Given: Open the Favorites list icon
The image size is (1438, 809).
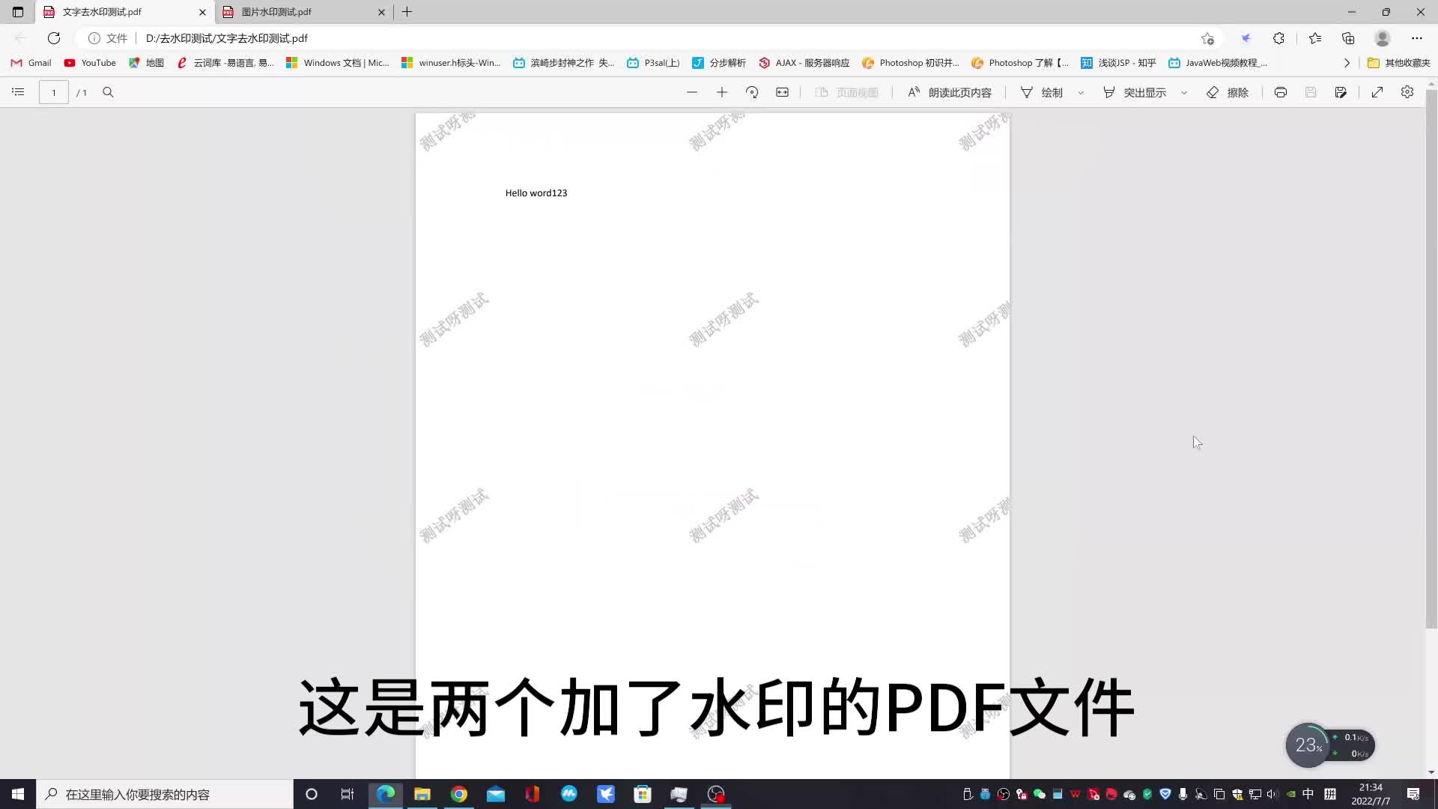Looking at the screenshot, I should pos(1315,38).
